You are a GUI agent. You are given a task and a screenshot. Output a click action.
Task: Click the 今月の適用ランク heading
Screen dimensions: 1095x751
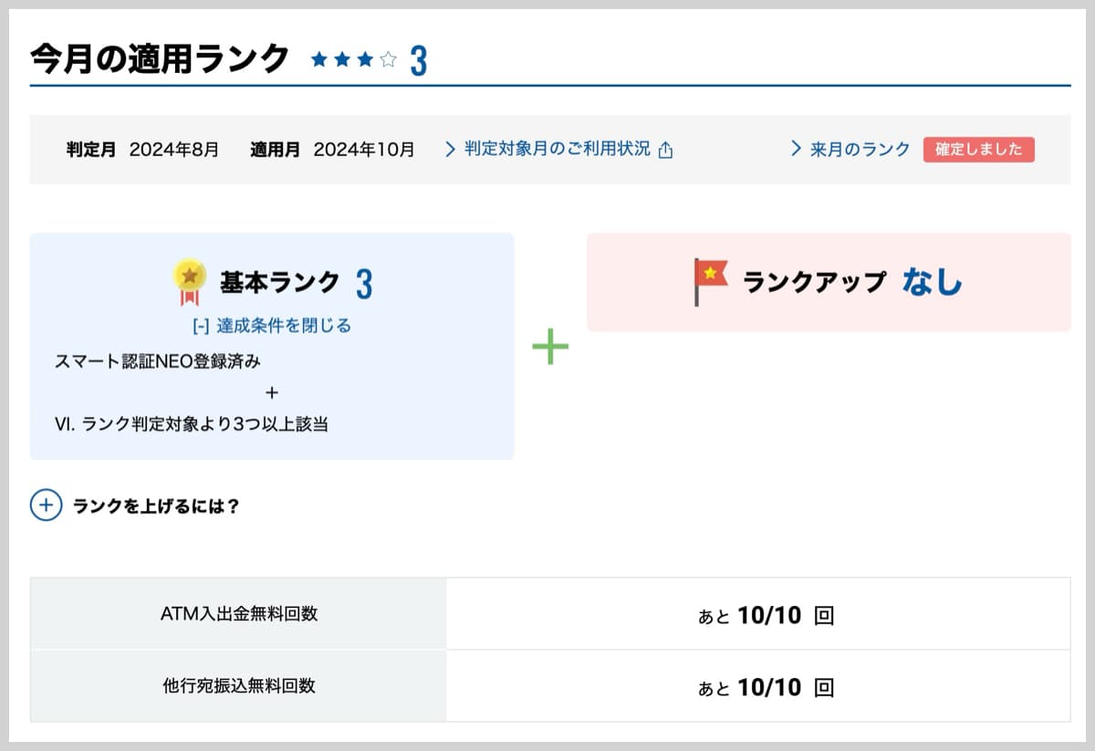[x=160, y=59]
